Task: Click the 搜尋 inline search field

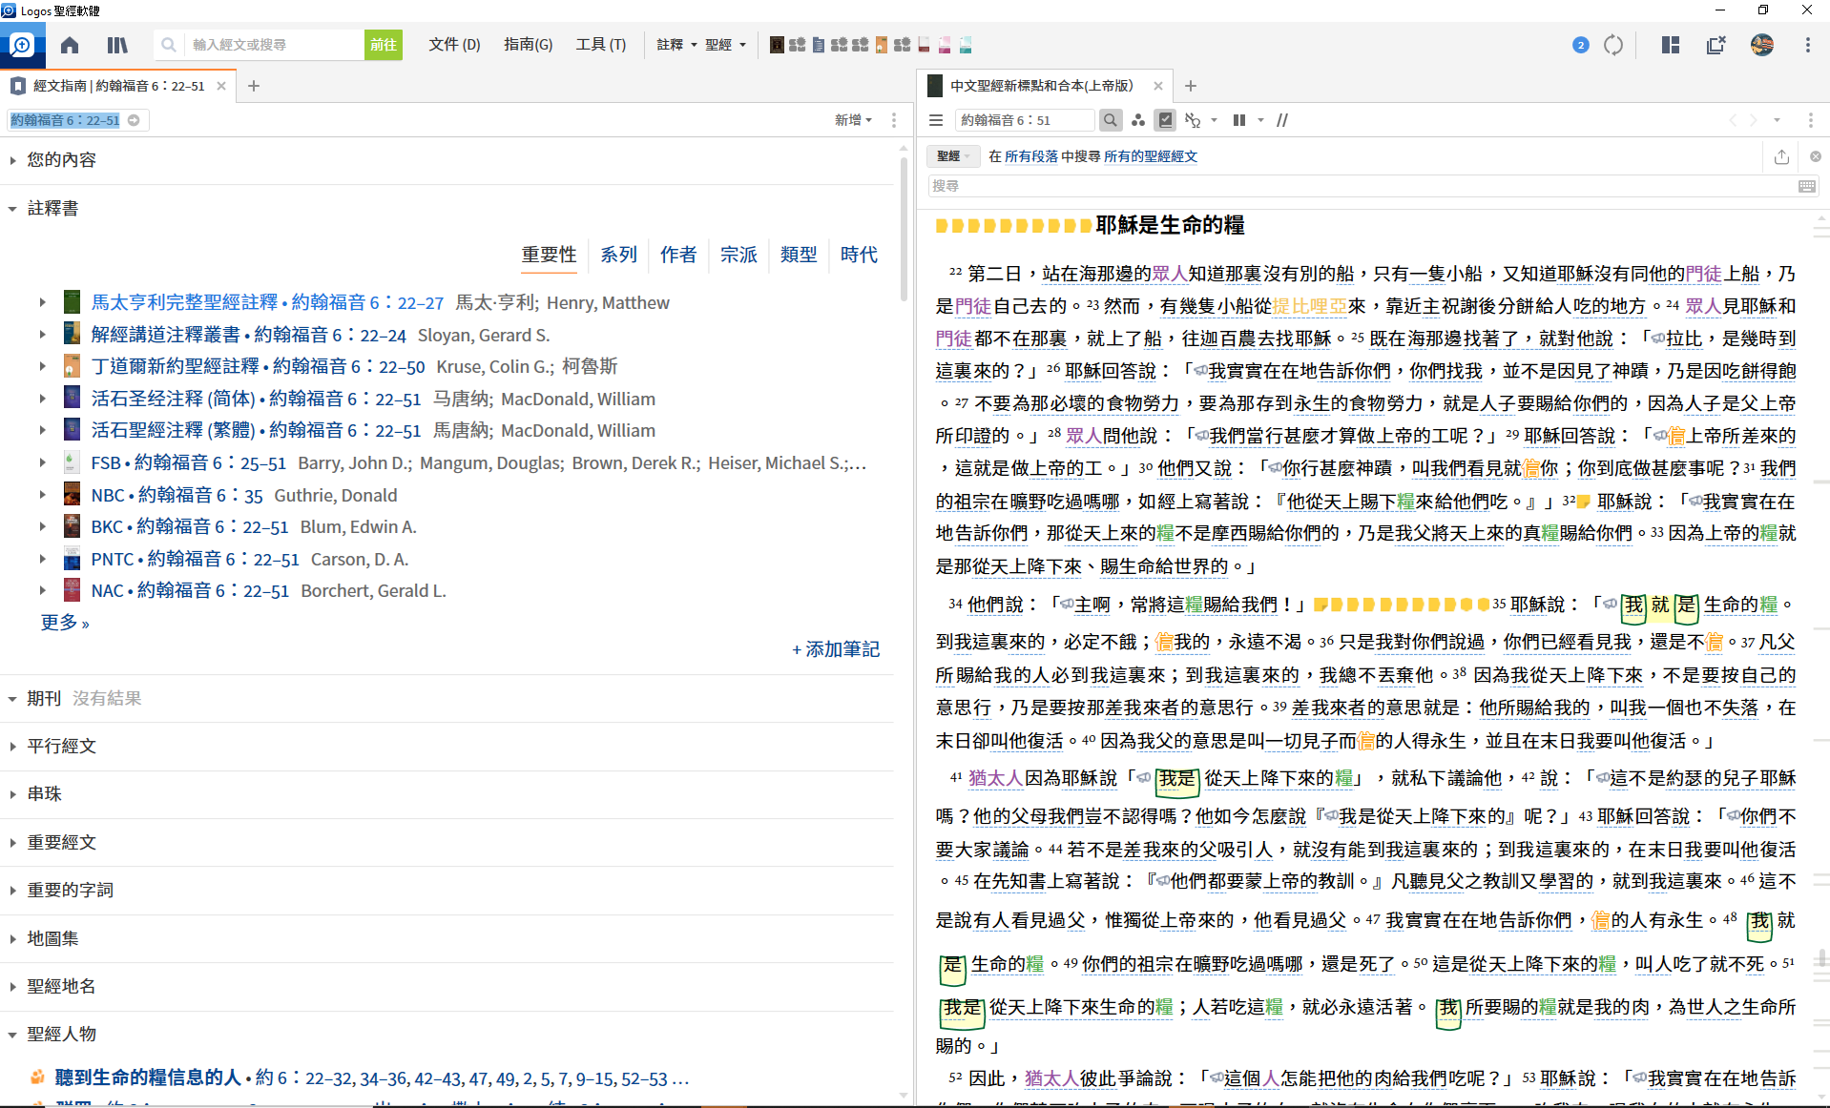Action: point(1362,186)
